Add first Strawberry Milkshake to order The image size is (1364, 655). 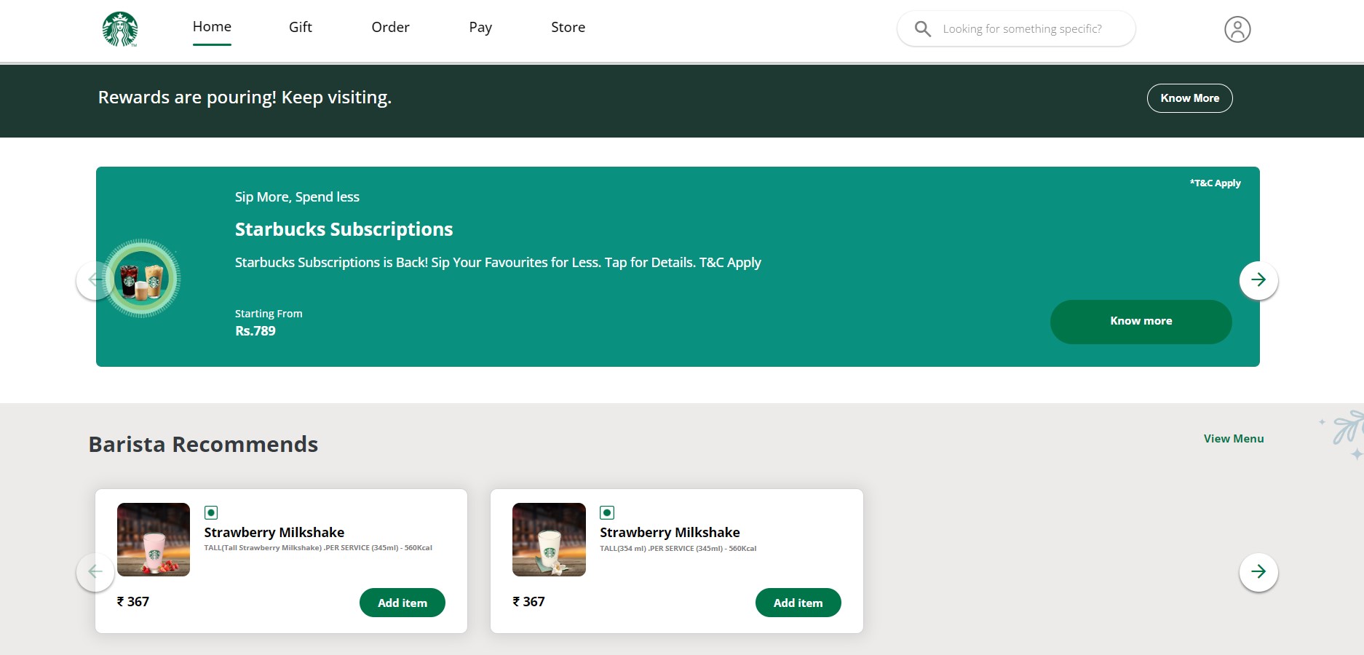pos(402,603)
